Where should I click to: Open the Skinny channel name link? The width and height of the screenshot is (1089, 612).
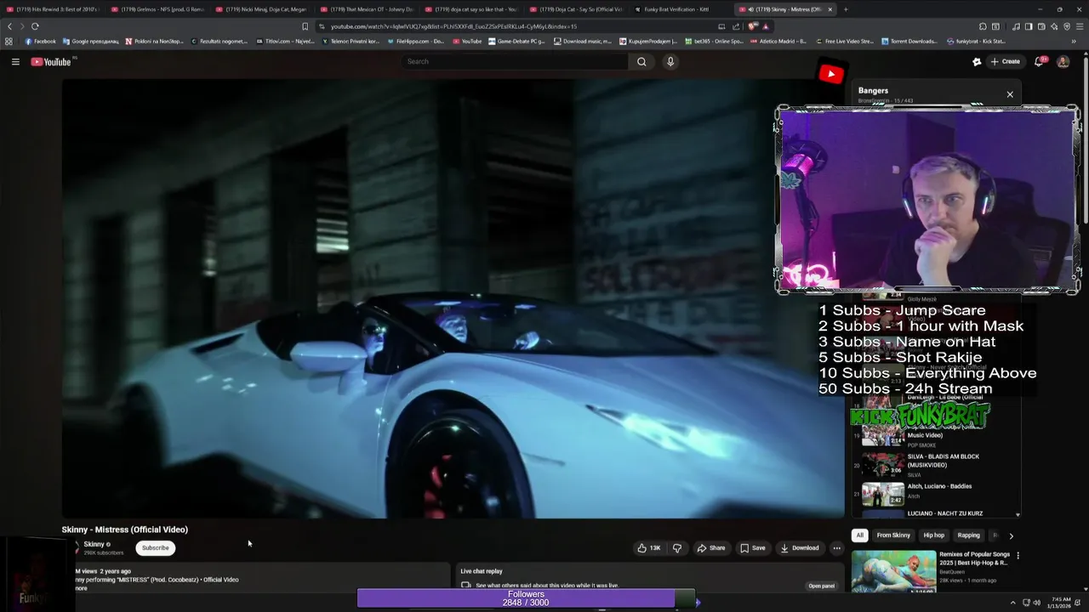pyautogui.click(x=94, y=544)
